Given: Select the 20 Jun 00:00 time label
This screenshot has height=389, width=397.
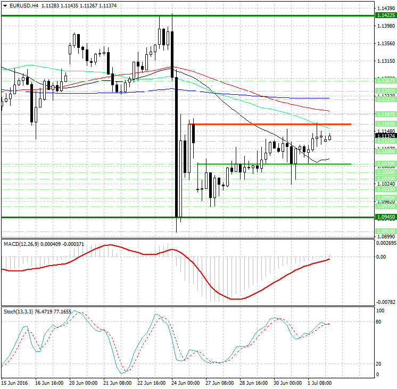Looking at the screenshot, I should pyautogui.click(x=84, y=383).
